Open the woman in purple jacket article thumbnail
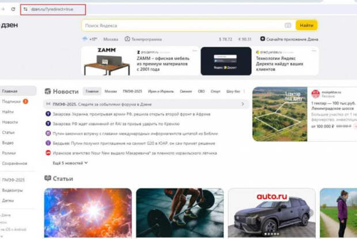Image resolution: width=357 pixels, height=239 pixels. [339, 213]
